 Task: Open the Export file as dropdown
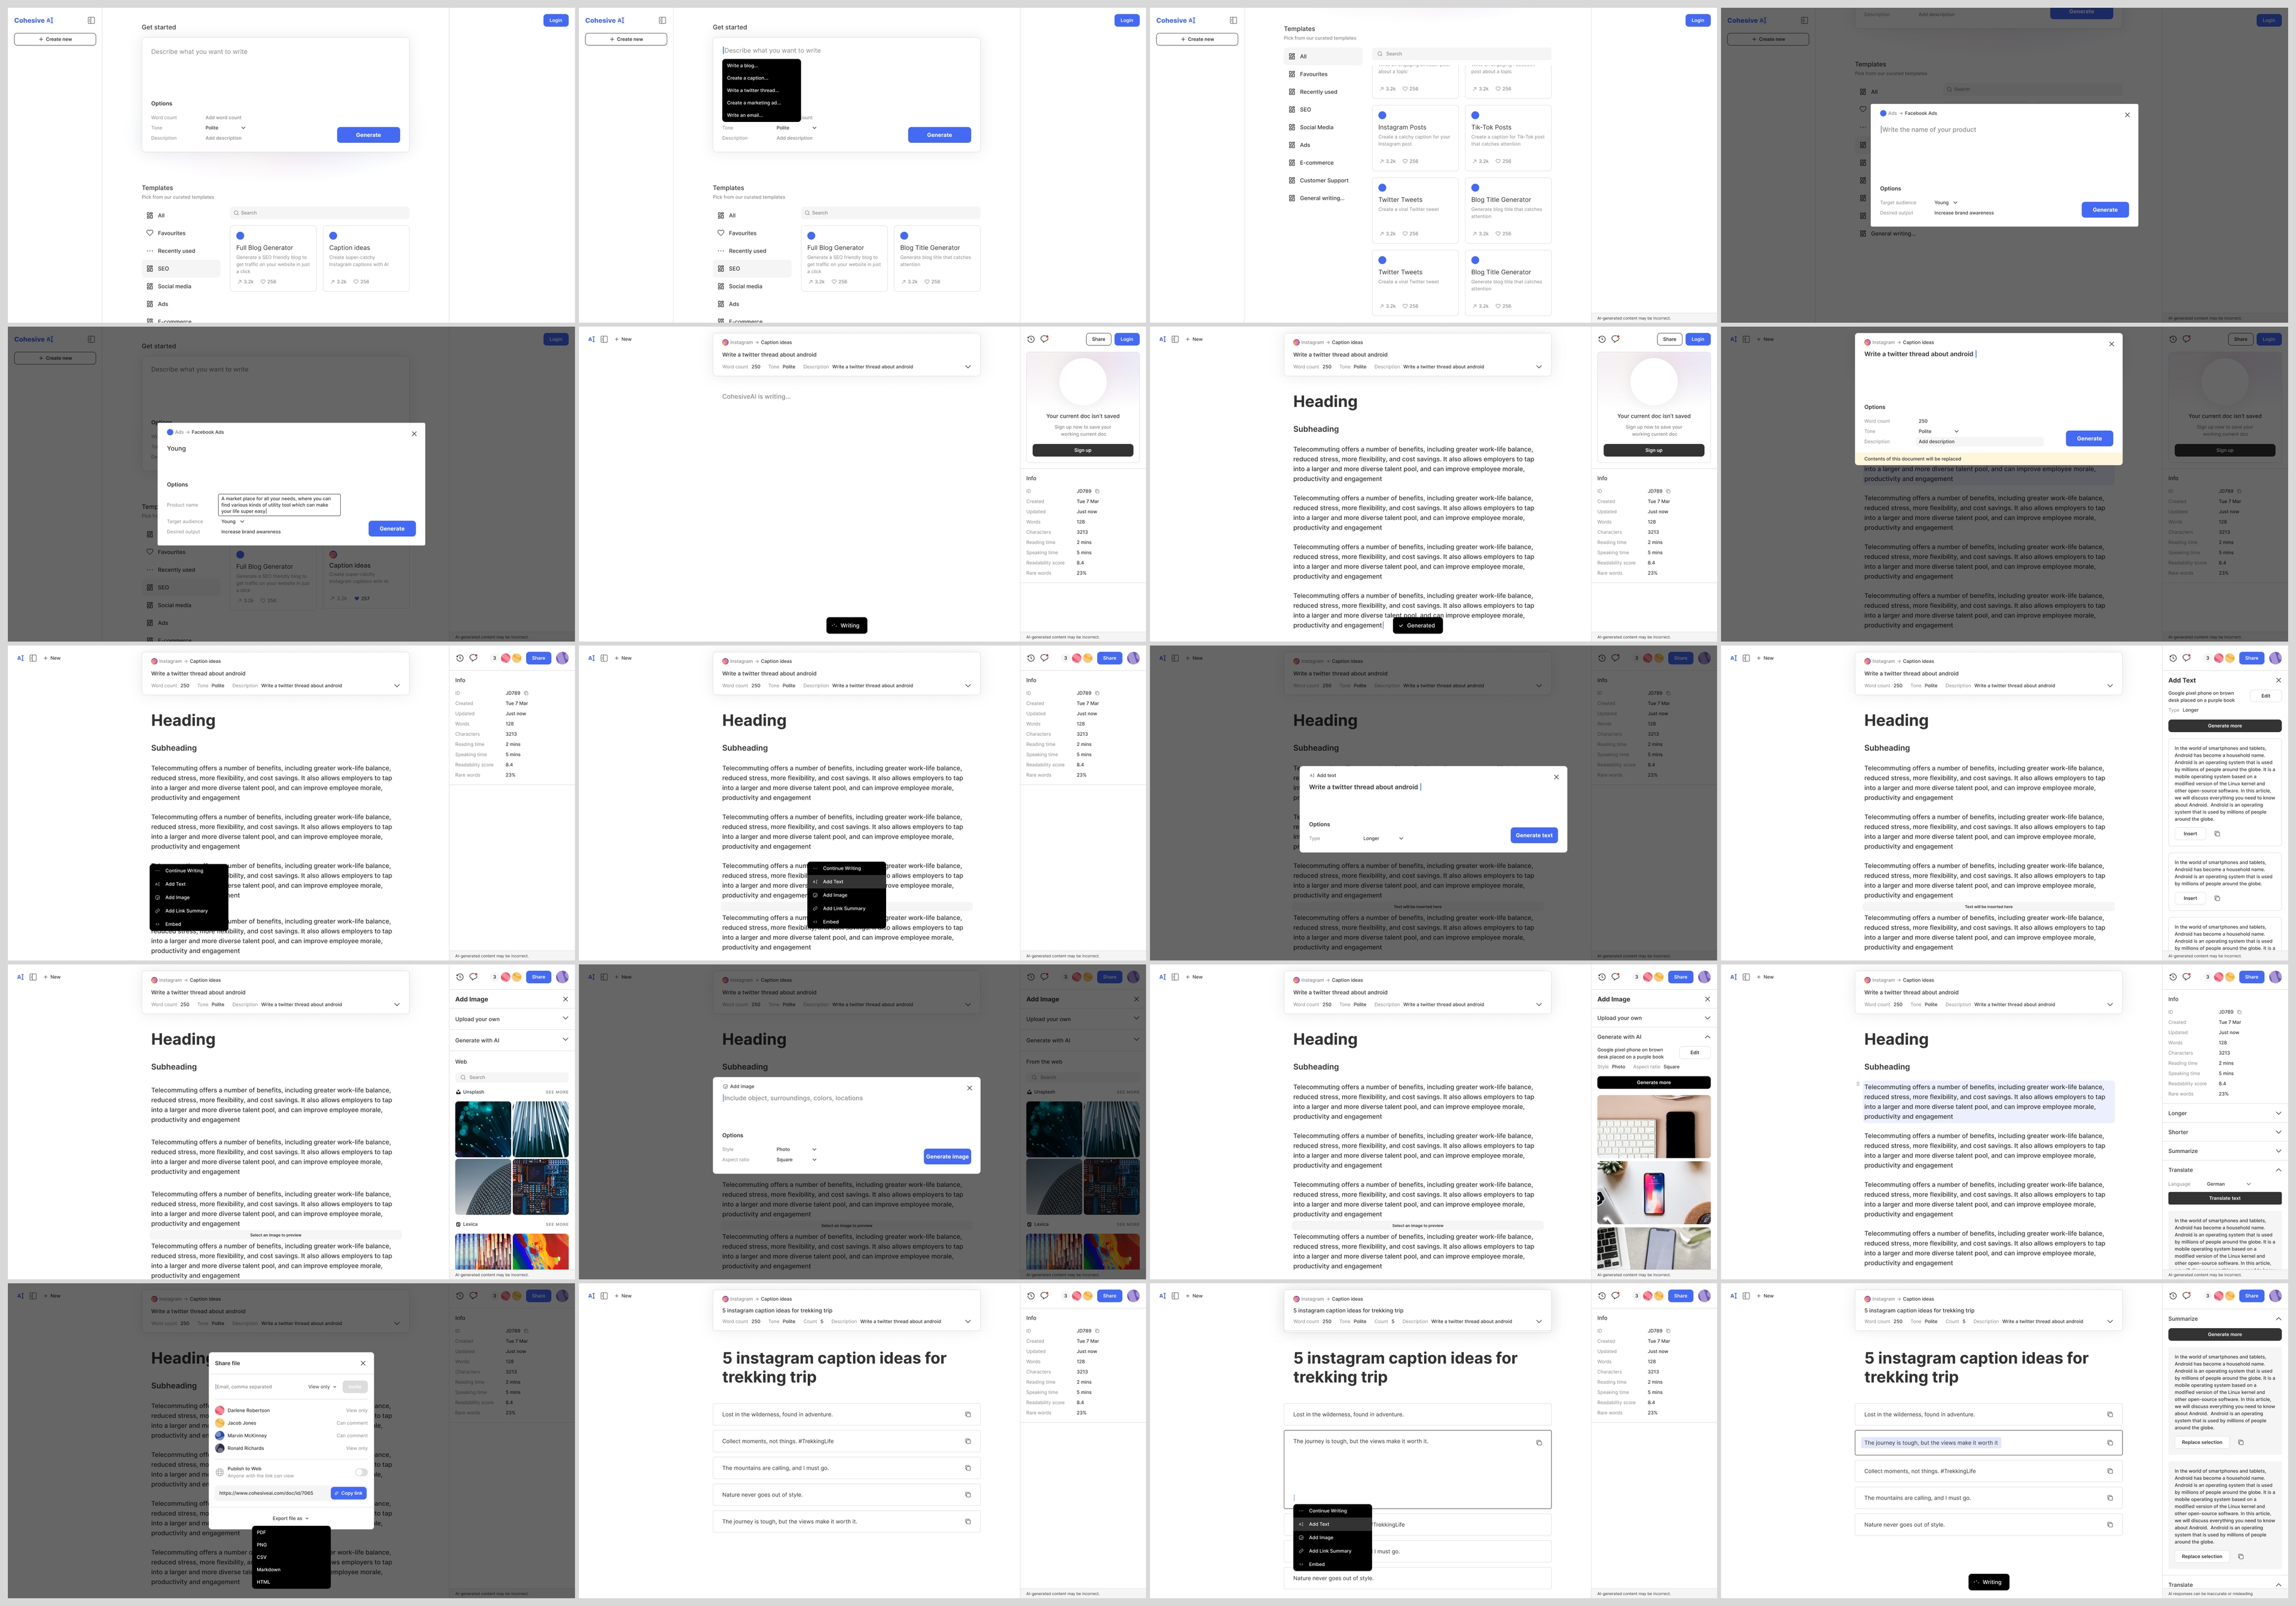click(291, 1518)
